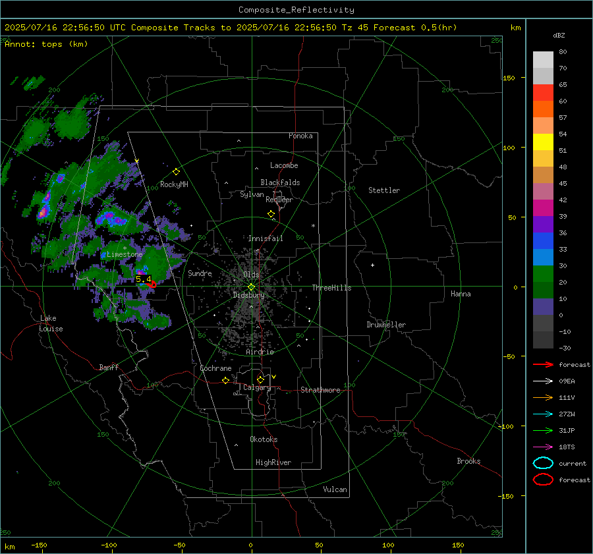This screenshot has height=554, width=593.
Task: Pick the magenta swatch in dBZ scale
Action: [x=543, y=208]
